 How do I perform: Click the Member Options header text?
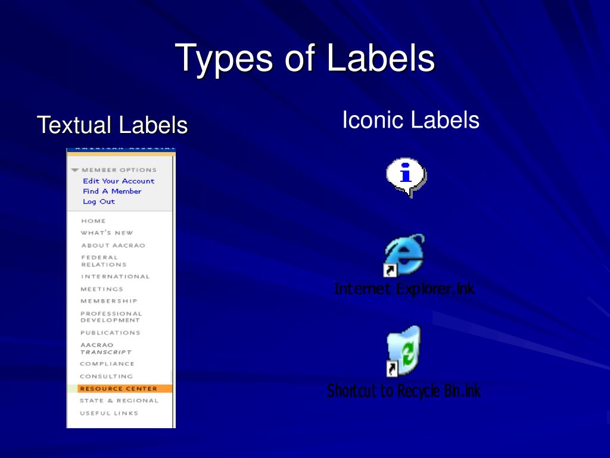[119, 170]
